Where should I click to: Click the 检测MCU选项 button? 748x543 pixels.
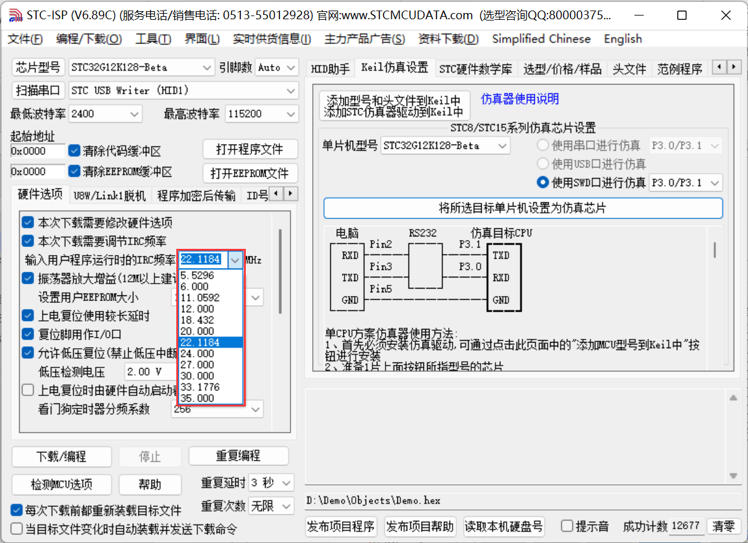(x=61, y=485)
